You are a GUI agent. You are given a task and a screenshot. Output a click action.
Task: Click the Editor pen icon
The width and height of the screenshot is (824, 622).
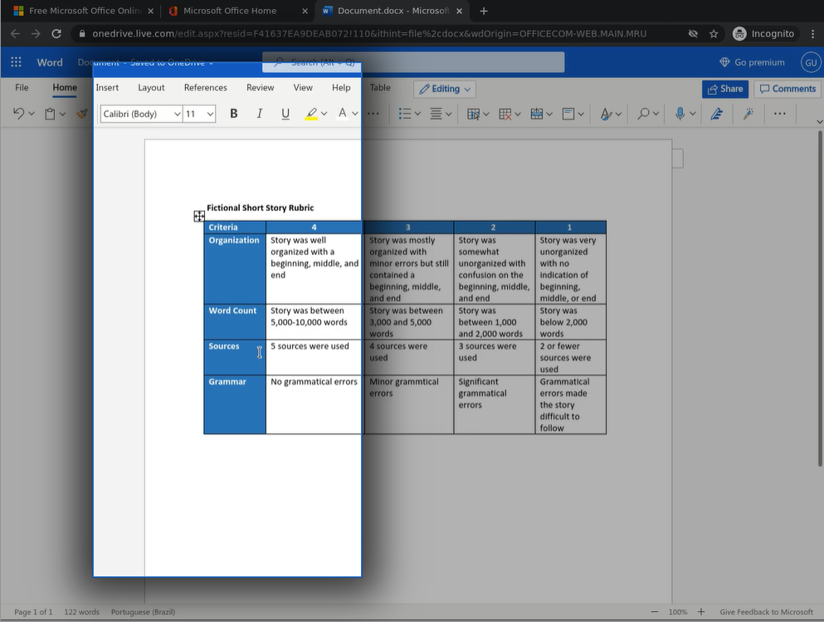[x=717, y=114]
